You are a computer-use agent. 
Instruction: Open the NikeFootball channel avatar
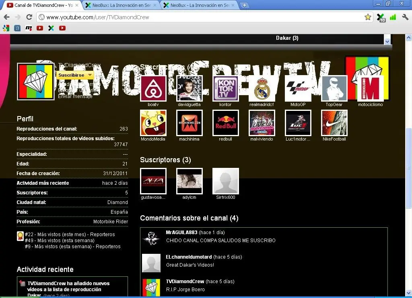tap(334, 123)
